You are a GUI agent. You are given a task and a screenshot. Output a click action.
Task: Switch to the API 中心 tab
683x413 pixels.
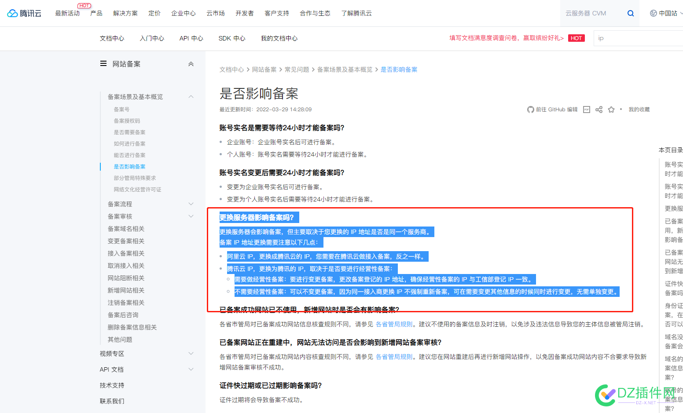point(191,38)
